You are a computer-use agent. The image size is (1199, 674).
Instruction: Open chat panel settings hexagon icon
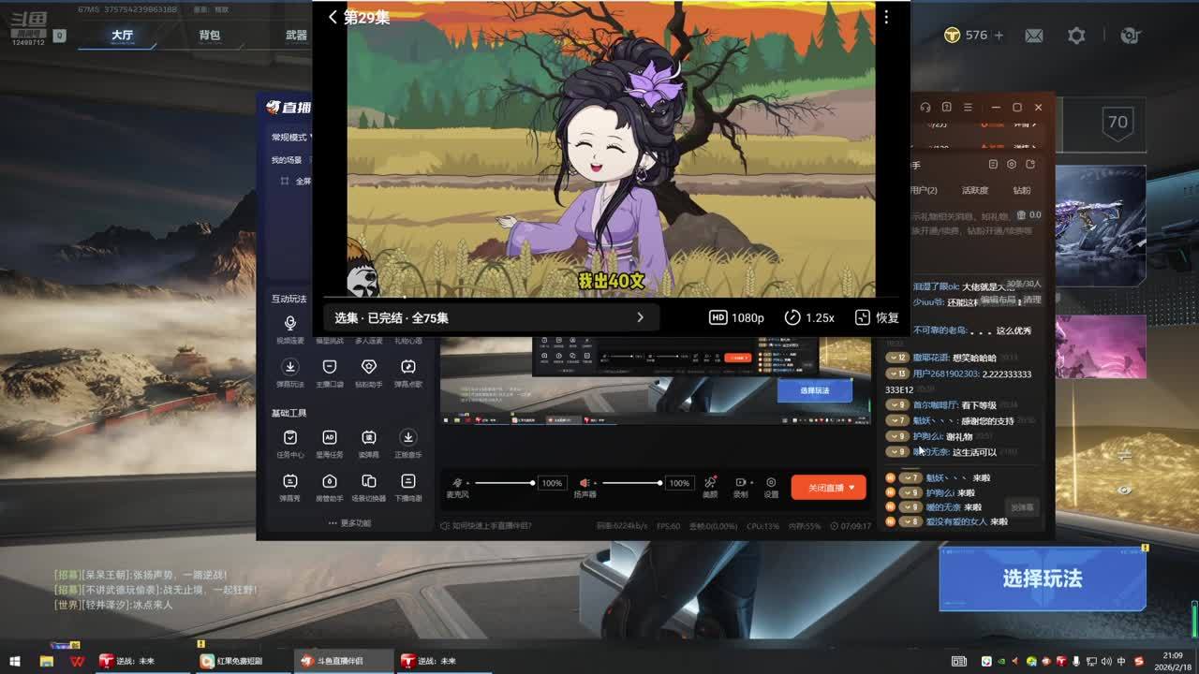[x=1012, y=165]
